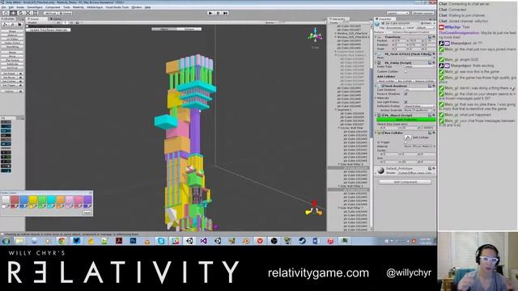
Task: Click the Windows Start button
Action: pyautogui.click(x=6, y=241)
